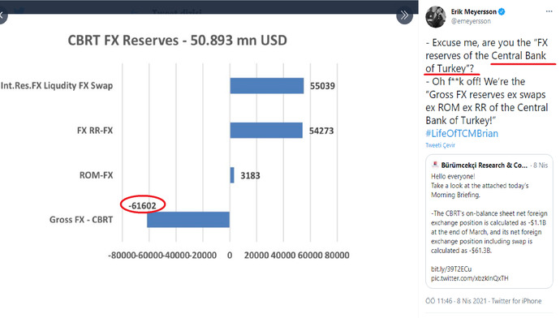Click the small blue ROM-FX bar
Viewport: 560px width, 318px height.
pyautogui.click(x=232, y=175)
